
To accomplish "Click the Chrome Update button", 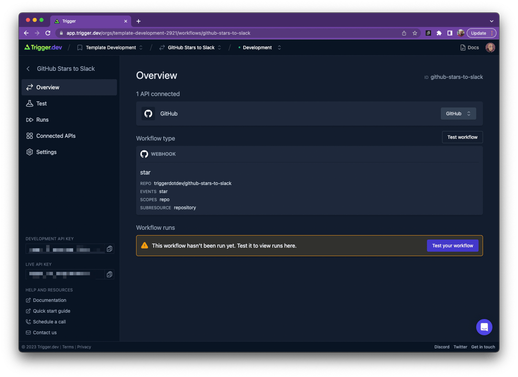I will [481, 33].
